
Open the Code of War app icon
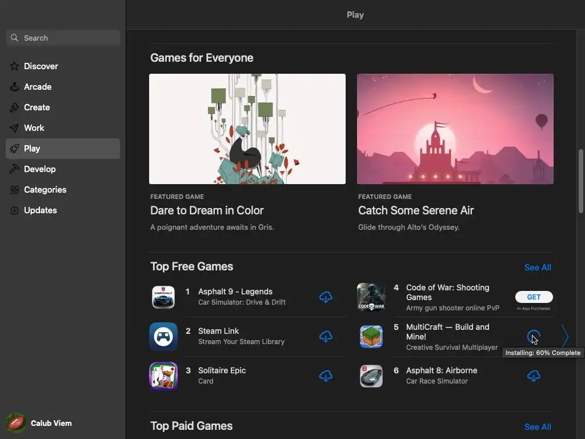(371, 297)
